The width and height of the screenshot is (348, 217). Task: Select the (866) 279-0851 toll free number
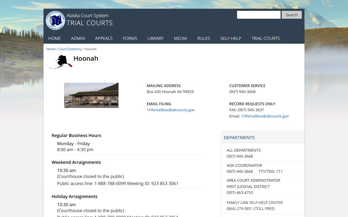point(251,209)
